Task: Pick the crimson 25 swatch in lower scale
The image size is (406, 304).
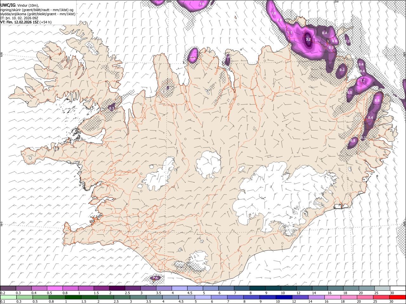Action: pos(381,297)
